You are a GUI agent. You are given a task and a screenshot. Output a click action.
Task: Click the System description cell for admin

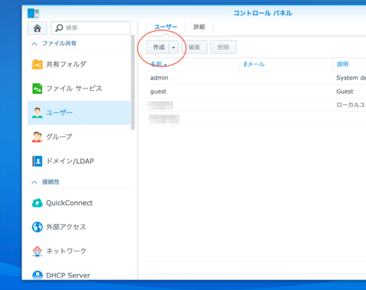[x=351, y=78]
